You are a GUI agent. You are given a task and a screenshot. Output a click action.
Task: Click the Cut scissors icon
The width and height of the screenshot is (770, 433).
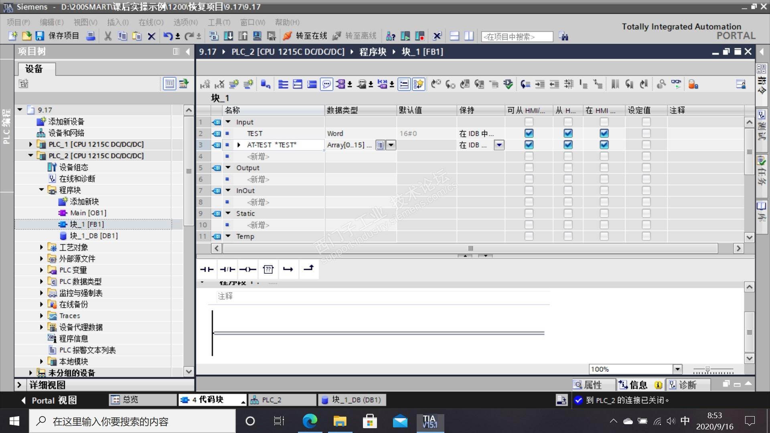coord(107,36)
